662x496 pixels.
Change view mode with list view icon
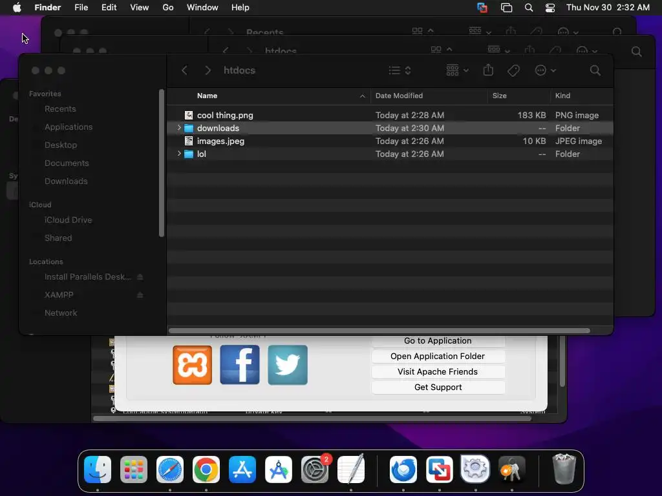[400, 70]
